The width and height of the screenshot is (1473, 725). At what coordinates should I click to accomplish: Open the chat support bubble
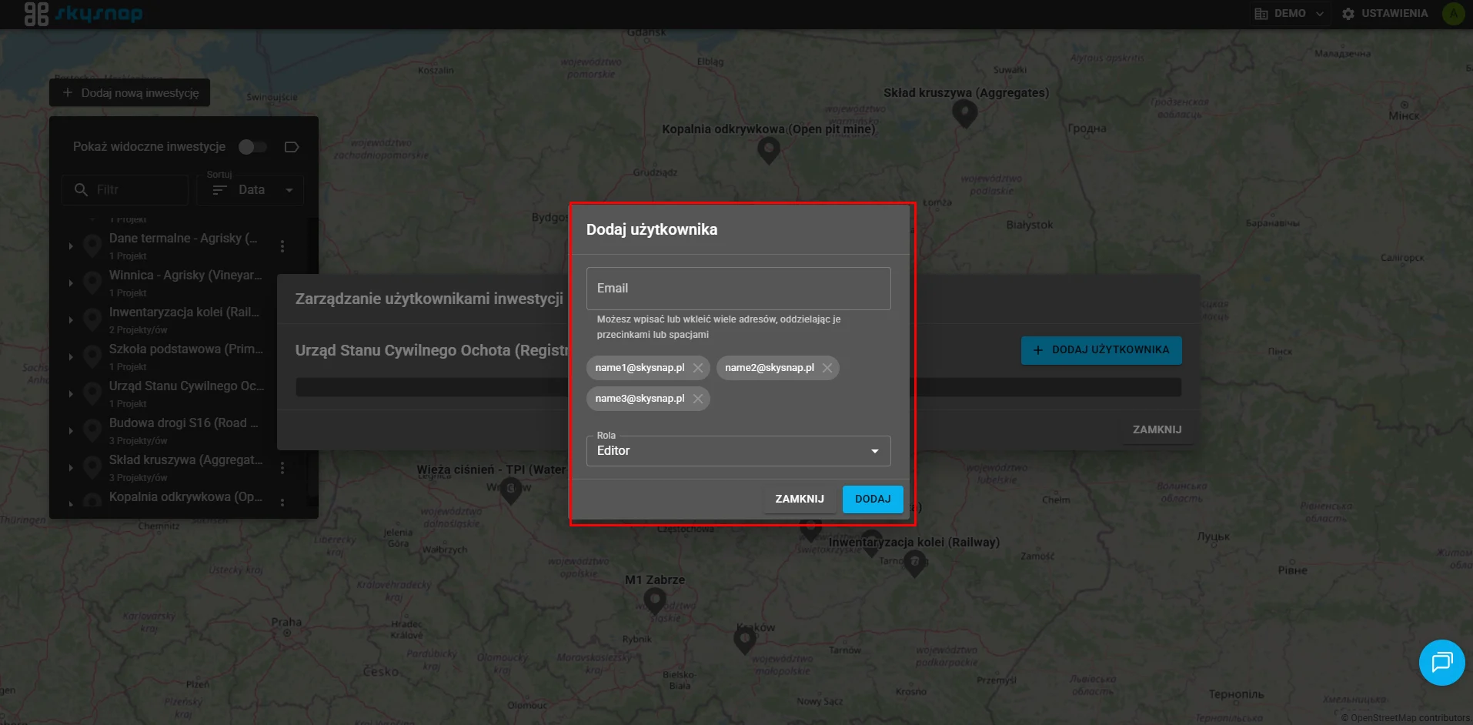pyautogui.click(x=1441, y=662)
